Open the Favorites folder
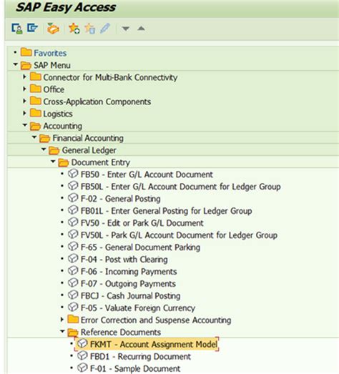The height and width of the screenshot is (374, 339). 50,53
